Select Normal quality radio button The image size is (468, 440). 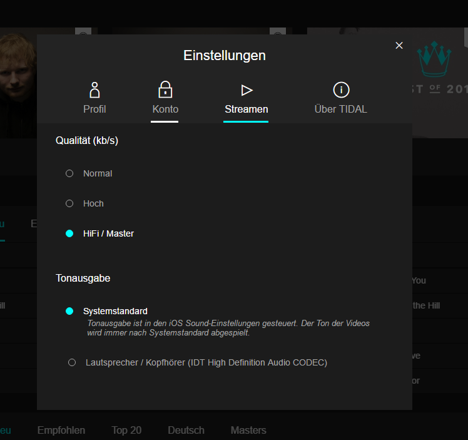coord(69,173)
